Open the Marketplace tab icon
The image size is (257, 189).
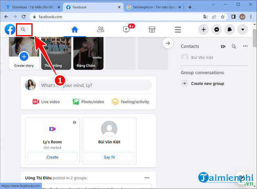[x=152, y=29]
